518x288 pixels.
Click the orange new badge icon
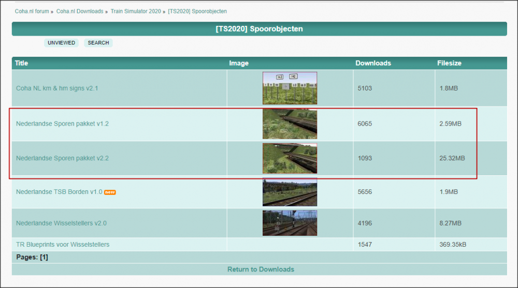pyautogui.click(x=110, y=192)
